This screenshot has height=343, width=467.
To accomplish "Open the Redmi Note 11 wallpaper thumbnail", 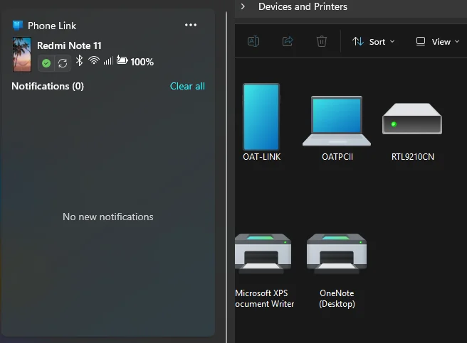I will click(x=22, y=55).
